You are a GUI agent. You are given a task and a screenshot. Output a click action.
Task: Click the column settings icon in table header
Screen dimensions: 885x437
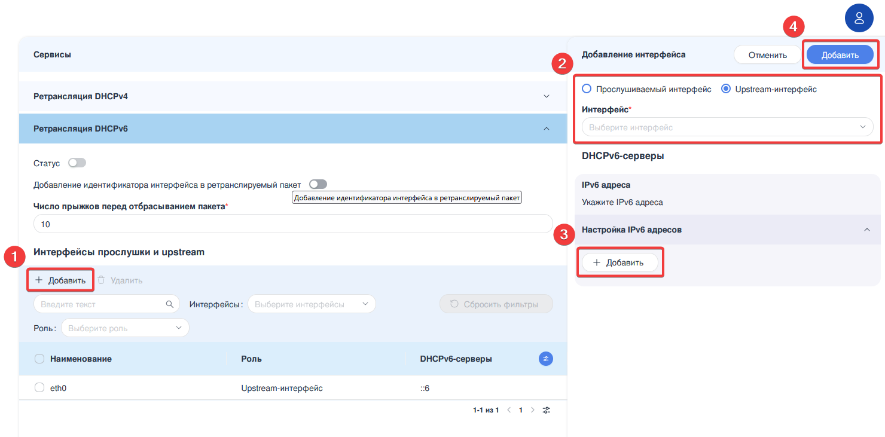click(x=545, y=359)
